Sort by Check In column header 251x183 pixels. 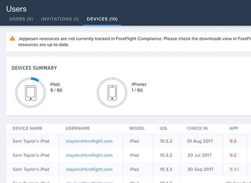(x=197, y=128)
